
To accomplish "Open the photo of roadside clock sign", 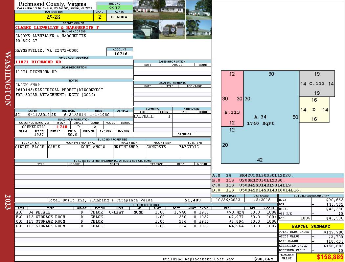I will [x=172, y=29].
